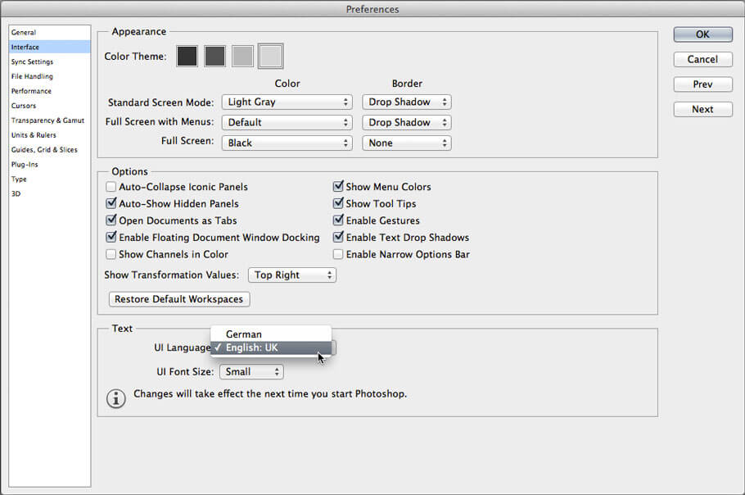745x495 pixels.
Task: Disable Show Menu Colors
Action: [338, 187]
